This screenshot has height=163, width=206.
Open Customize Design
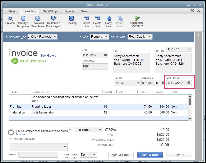(137, 22)
